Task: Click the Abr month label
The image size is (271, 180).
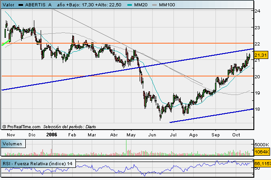Action: coord(114,135)
